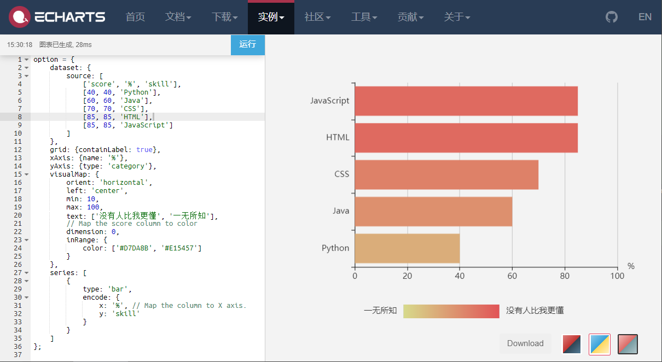Select the 首页 menu item
The height and width of the screenshot is (362, 662).
pos(135,16)
